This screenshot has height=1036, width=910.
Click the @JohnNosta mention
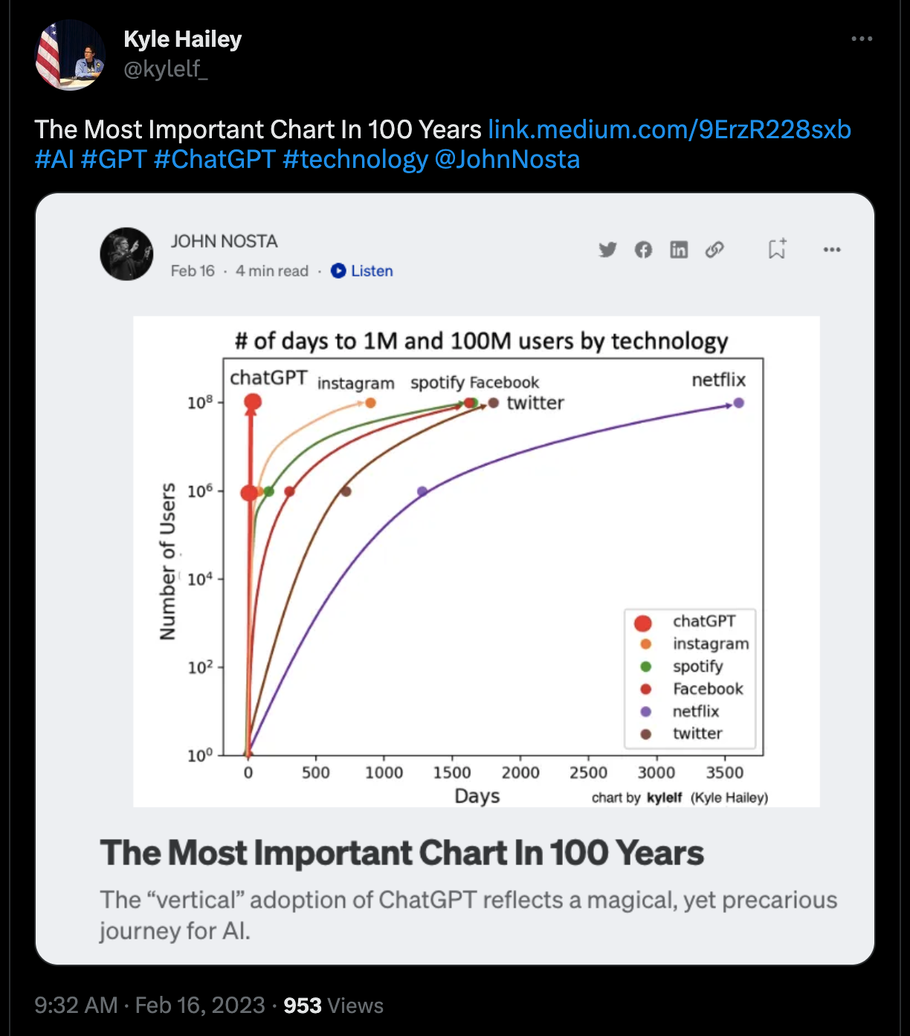[x=507, y=160]
